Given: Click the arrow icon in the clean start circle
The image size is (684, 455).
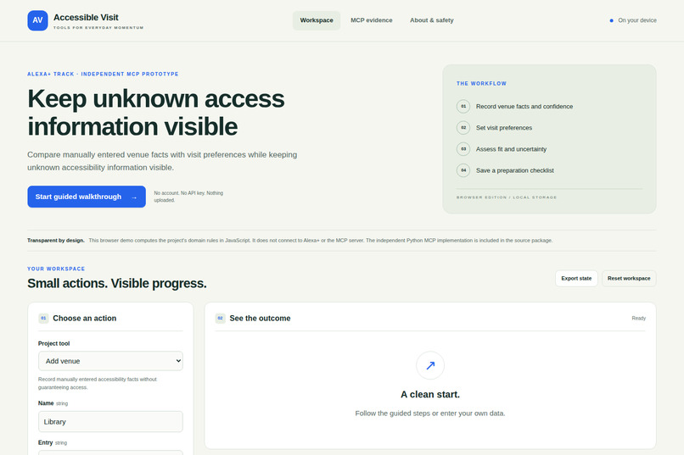Looking at the screenshot, I should 430,365.
